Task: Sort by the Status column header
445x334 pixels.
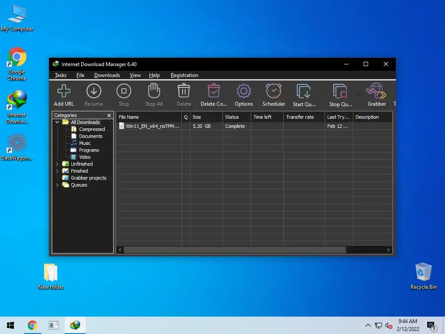Action: pyautogui.click(x=237, y=117)
